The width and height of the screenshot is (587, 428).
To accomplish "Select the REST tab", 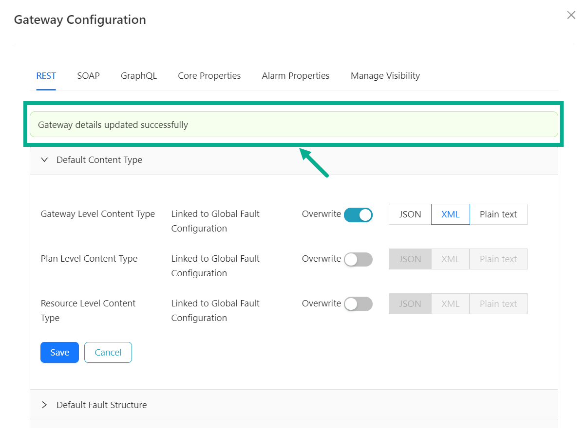I will [x=46, y=76].
